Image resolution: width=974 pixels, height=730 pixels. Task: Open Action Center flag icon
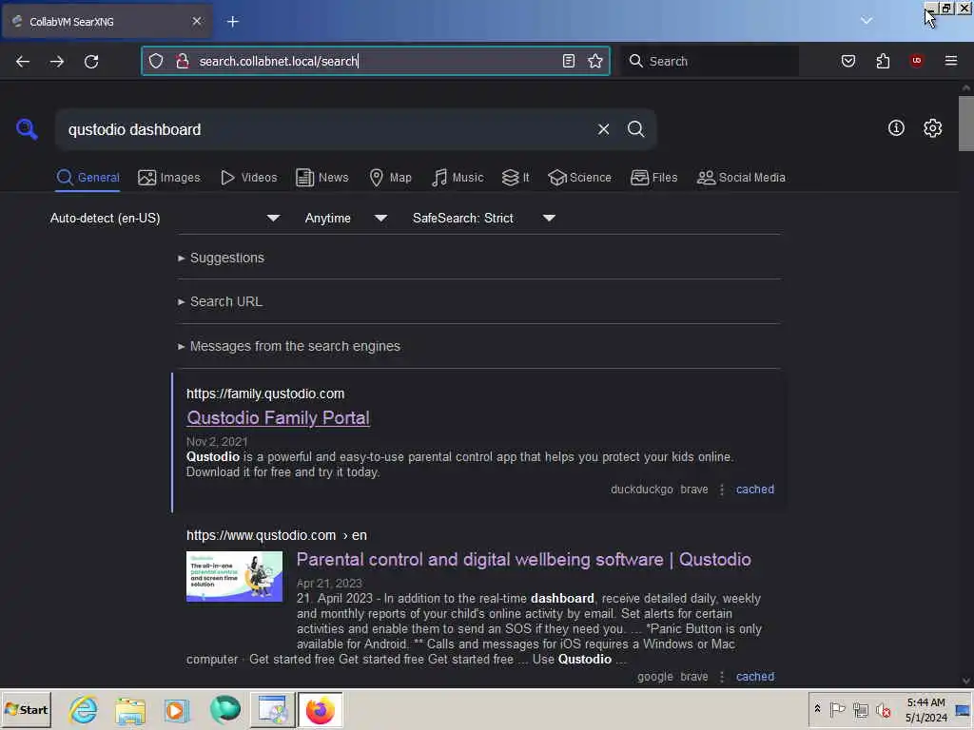coord(837,709)
